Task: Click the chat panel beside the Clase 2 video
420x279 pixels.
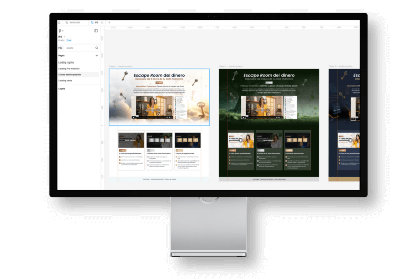Action: pyautogui.click(x=290, y=107)
